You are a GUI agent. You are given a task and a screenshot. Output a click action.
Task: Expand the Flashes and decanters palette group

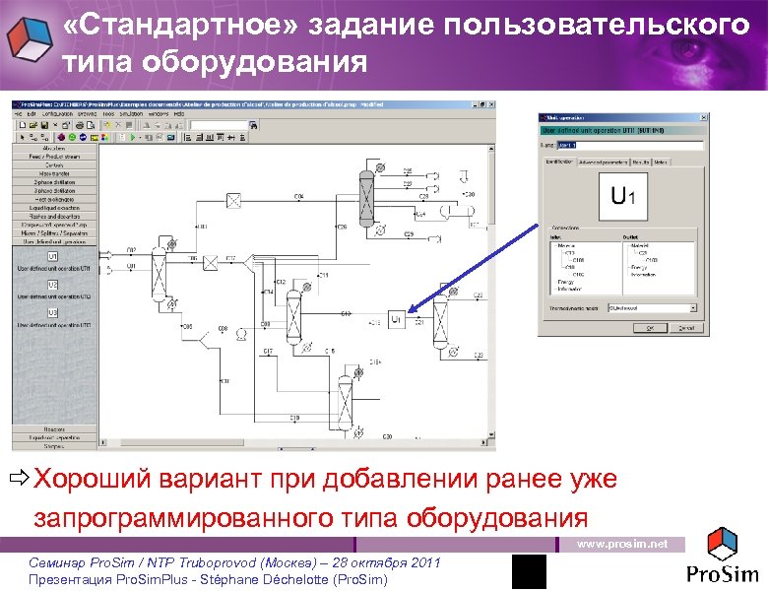pos(54,216)
